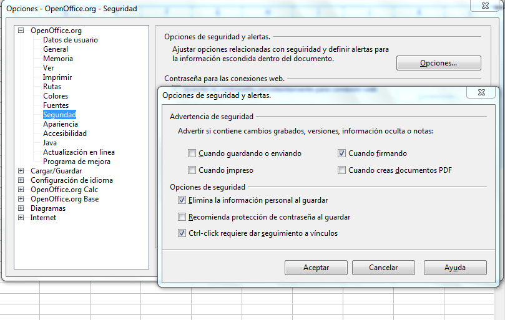Check 'Recomienda protección de contraseña al guardar'
Image resolution: width=505 pixels, height=320 pixels.
[x=182, y=217]
